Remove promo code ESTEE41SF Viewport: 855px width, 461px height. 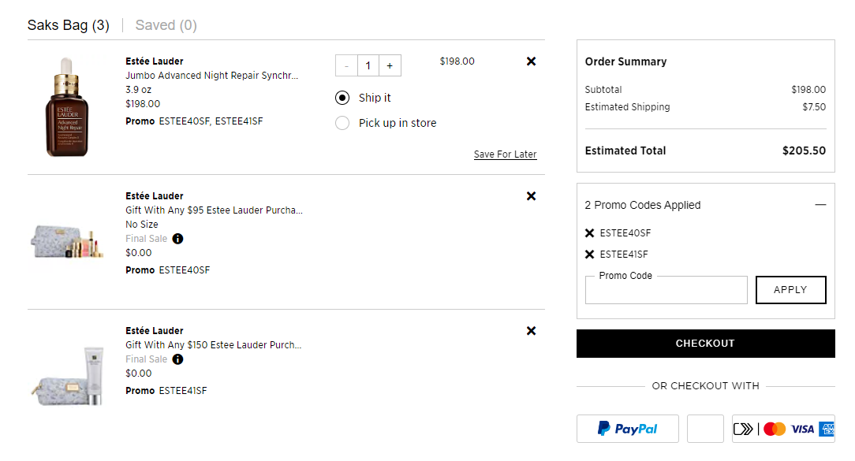tap(589, 255)
